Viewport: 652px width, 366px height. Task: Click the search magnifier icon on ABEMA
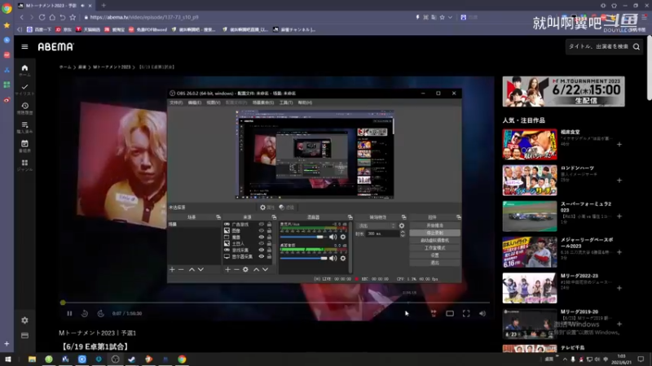(x=637, y=47)
